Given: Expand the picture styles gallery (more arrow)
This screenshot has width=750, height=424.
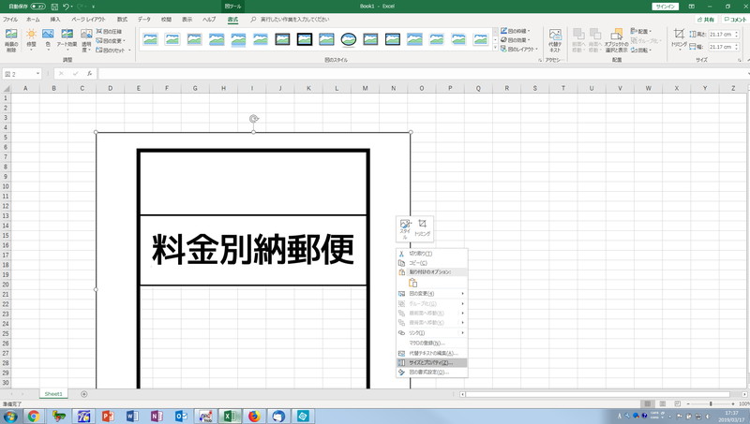Looking at the screenshot, I should tap(495, 49).
